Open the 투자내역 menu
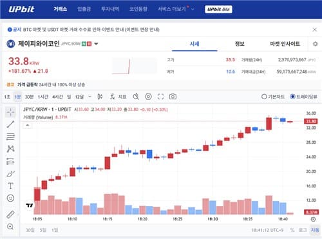The width and height of the screenshot is (322, 239). click(110, 9)
